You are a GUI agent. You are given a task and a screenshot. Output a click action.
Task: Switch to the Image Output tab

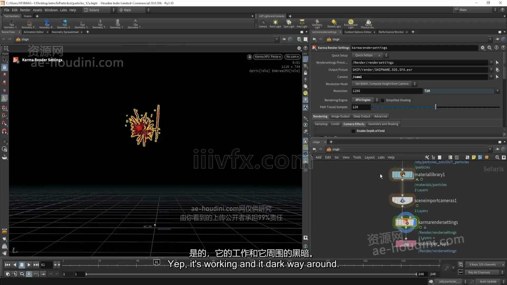340,116
